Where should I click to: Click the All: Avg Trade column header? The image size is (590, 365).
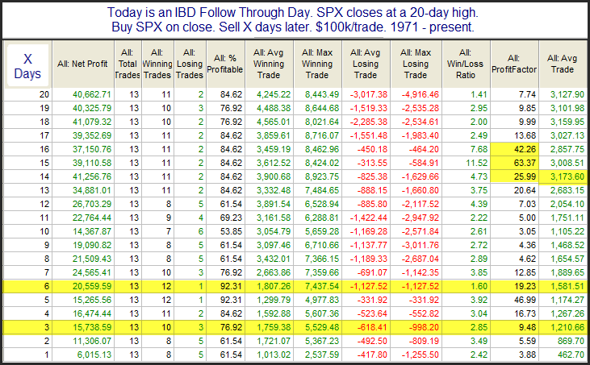pyautogui.click(x=563, y=64)
